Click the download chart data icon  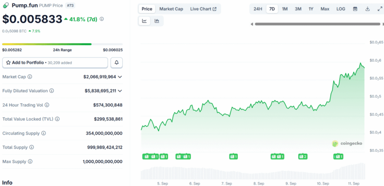367,9
